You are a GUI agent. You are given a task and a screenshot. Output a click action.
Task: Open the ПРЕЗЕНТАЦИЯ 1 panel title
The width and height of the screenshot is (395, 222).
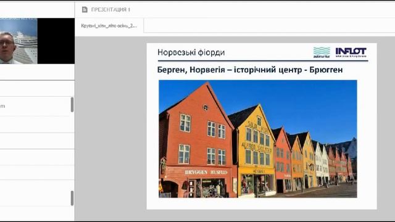(x=110, y=10)
